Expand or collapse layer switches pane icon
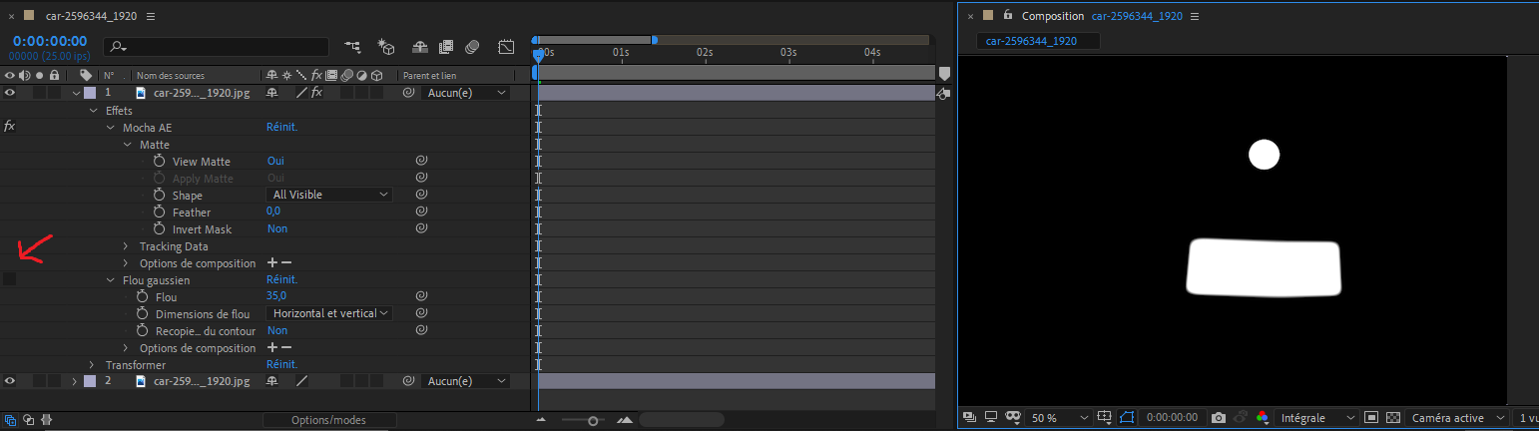1539x431 pixels. 9,420
